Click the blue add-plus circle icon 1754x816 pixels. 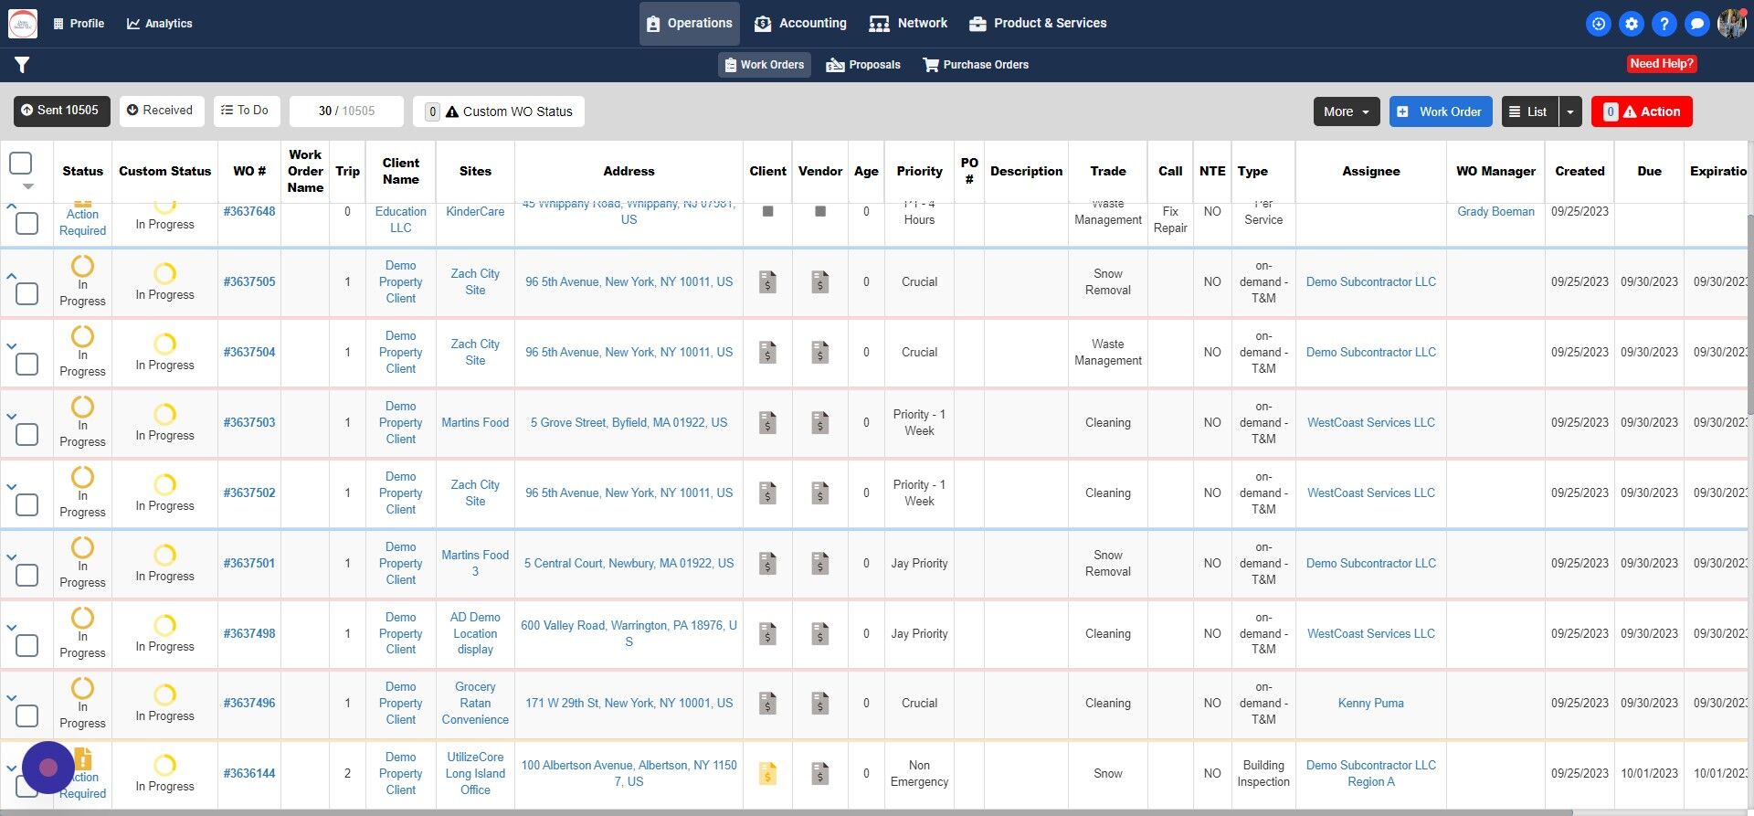[x=1598, y=24]
